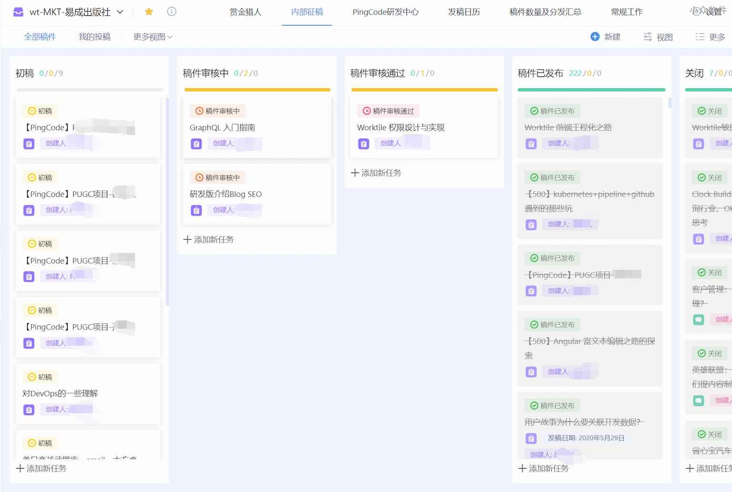Screen dimensions: 732x492
Task: Click the blue plus 新建 icon
Action: (x=595, y=37)
